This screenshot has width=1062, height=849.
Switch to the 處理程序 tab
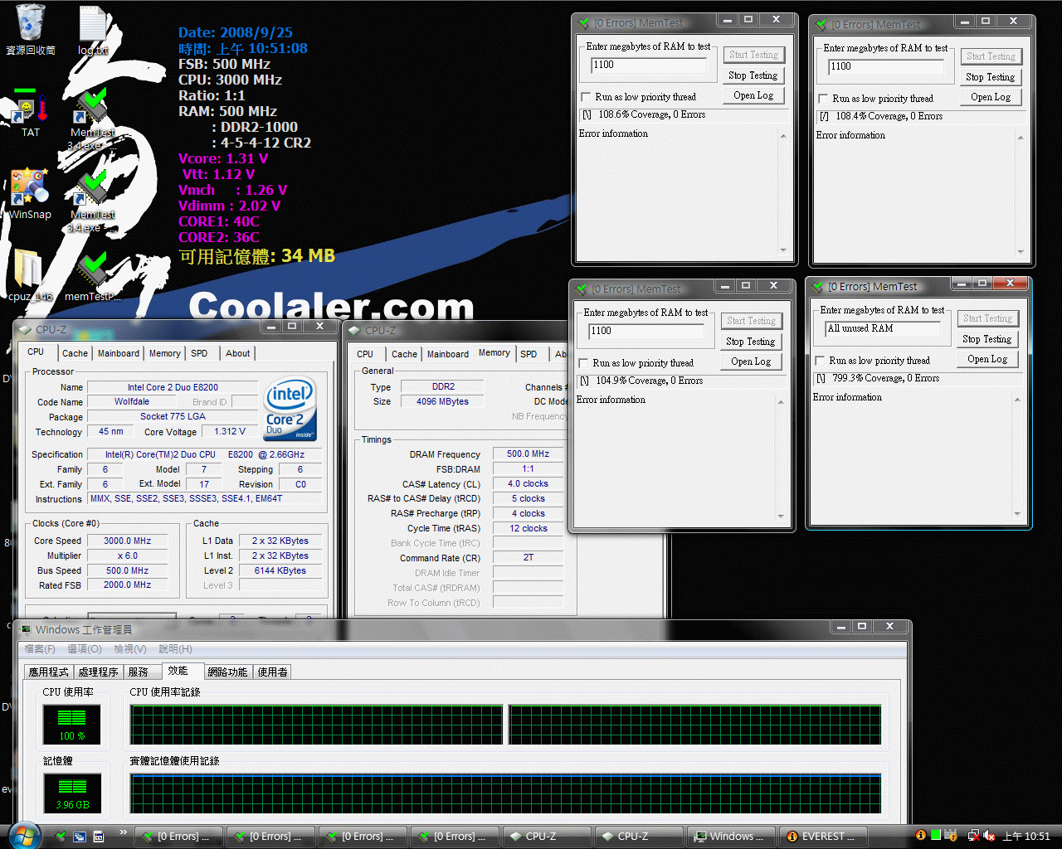click(99, 672)
